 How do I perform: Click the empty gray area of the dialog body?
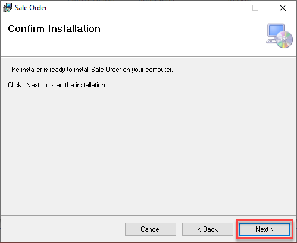[x=148, y=150]
